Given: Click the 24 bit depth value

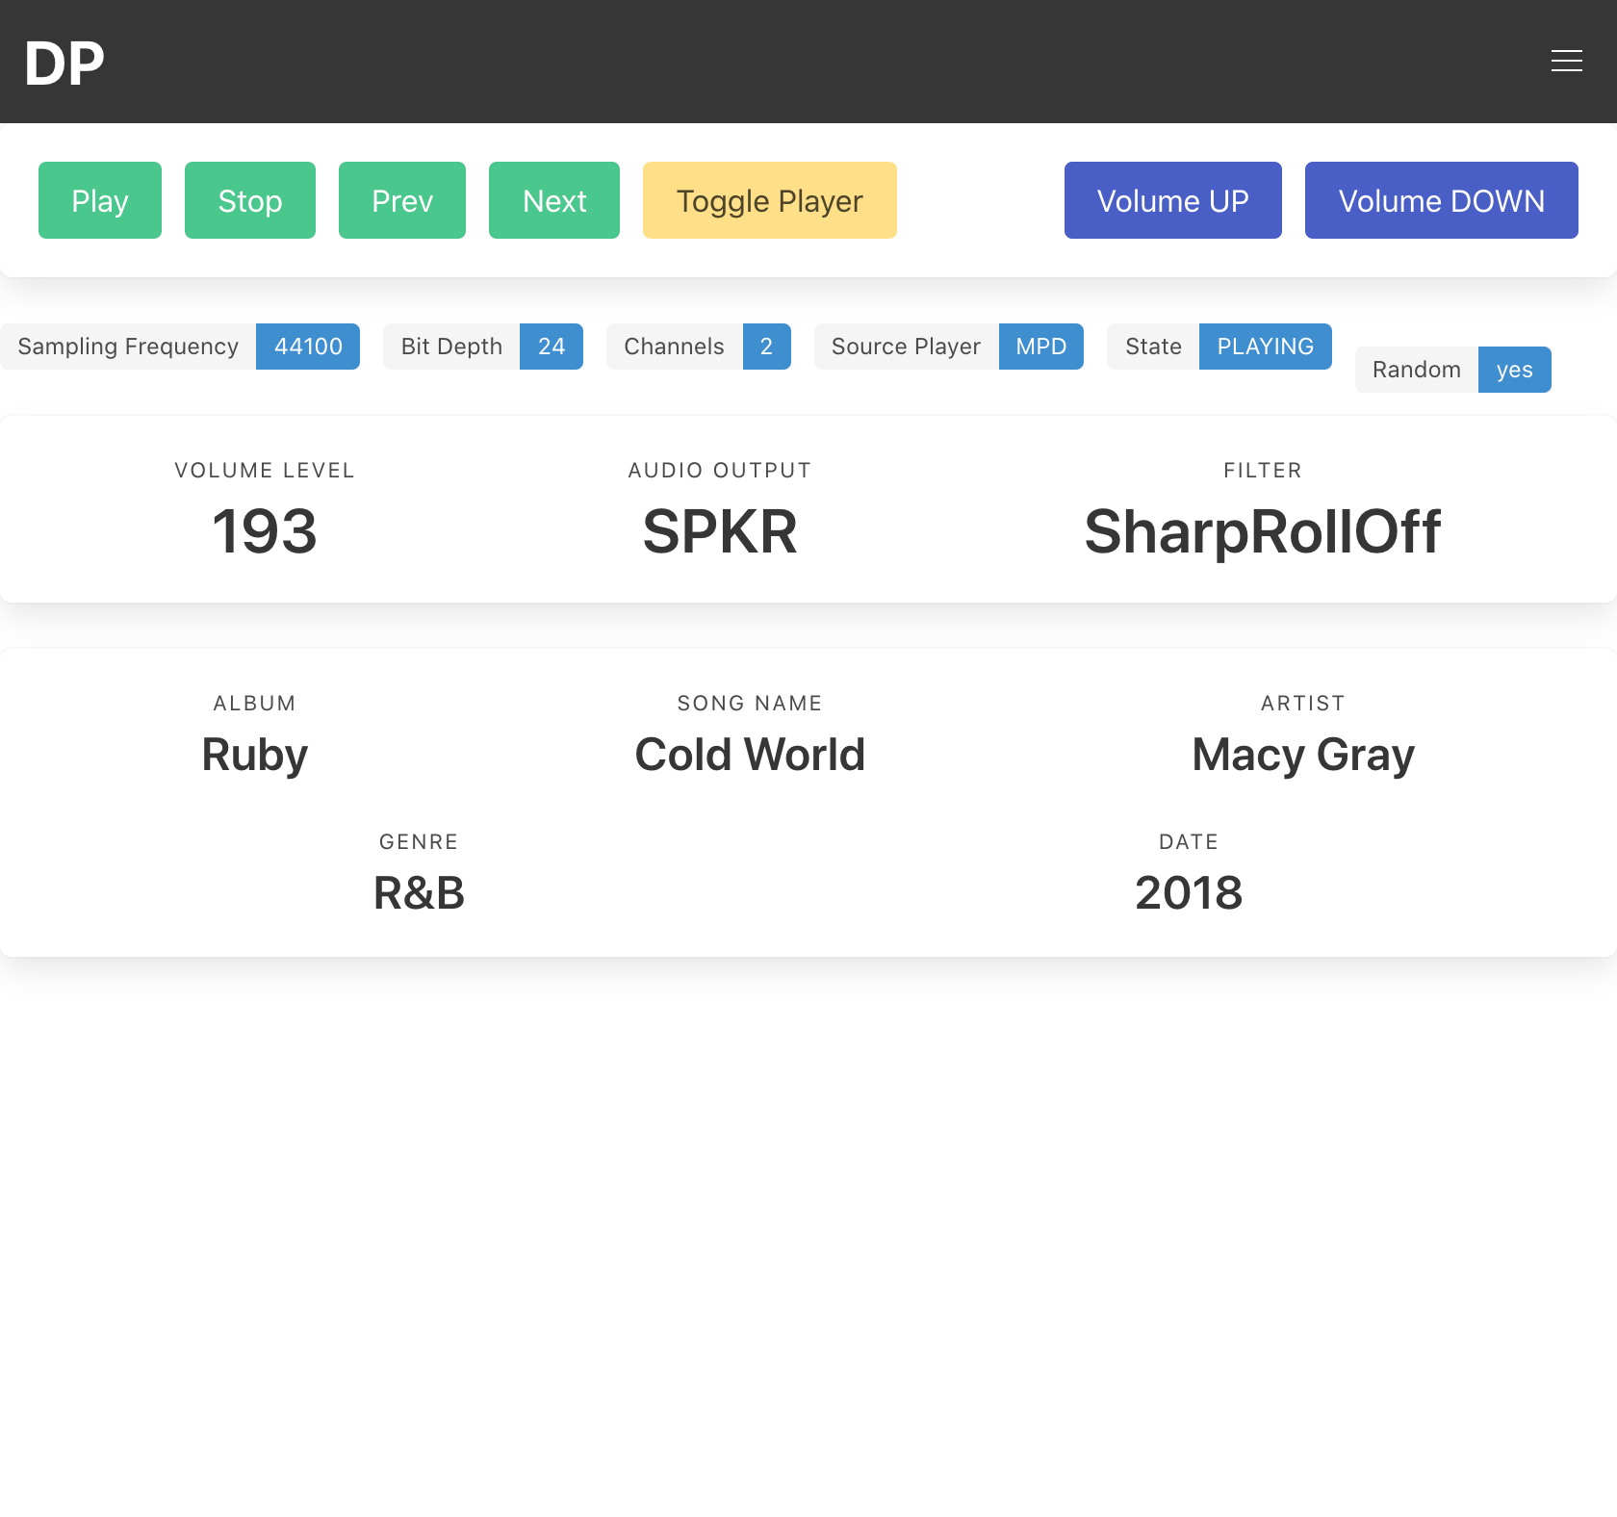Looking at the screenshot, I should (552, 347).
